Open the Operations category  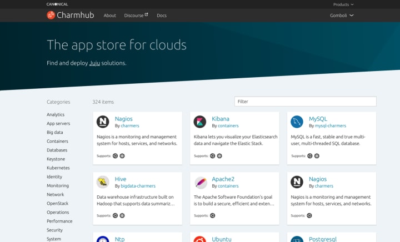pyautogui.click(x=58, y=212)
